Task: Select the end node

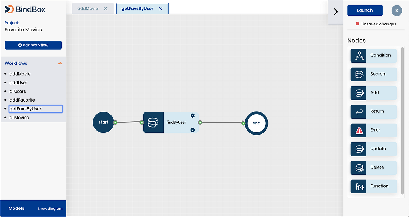Action: pos(256,123)
